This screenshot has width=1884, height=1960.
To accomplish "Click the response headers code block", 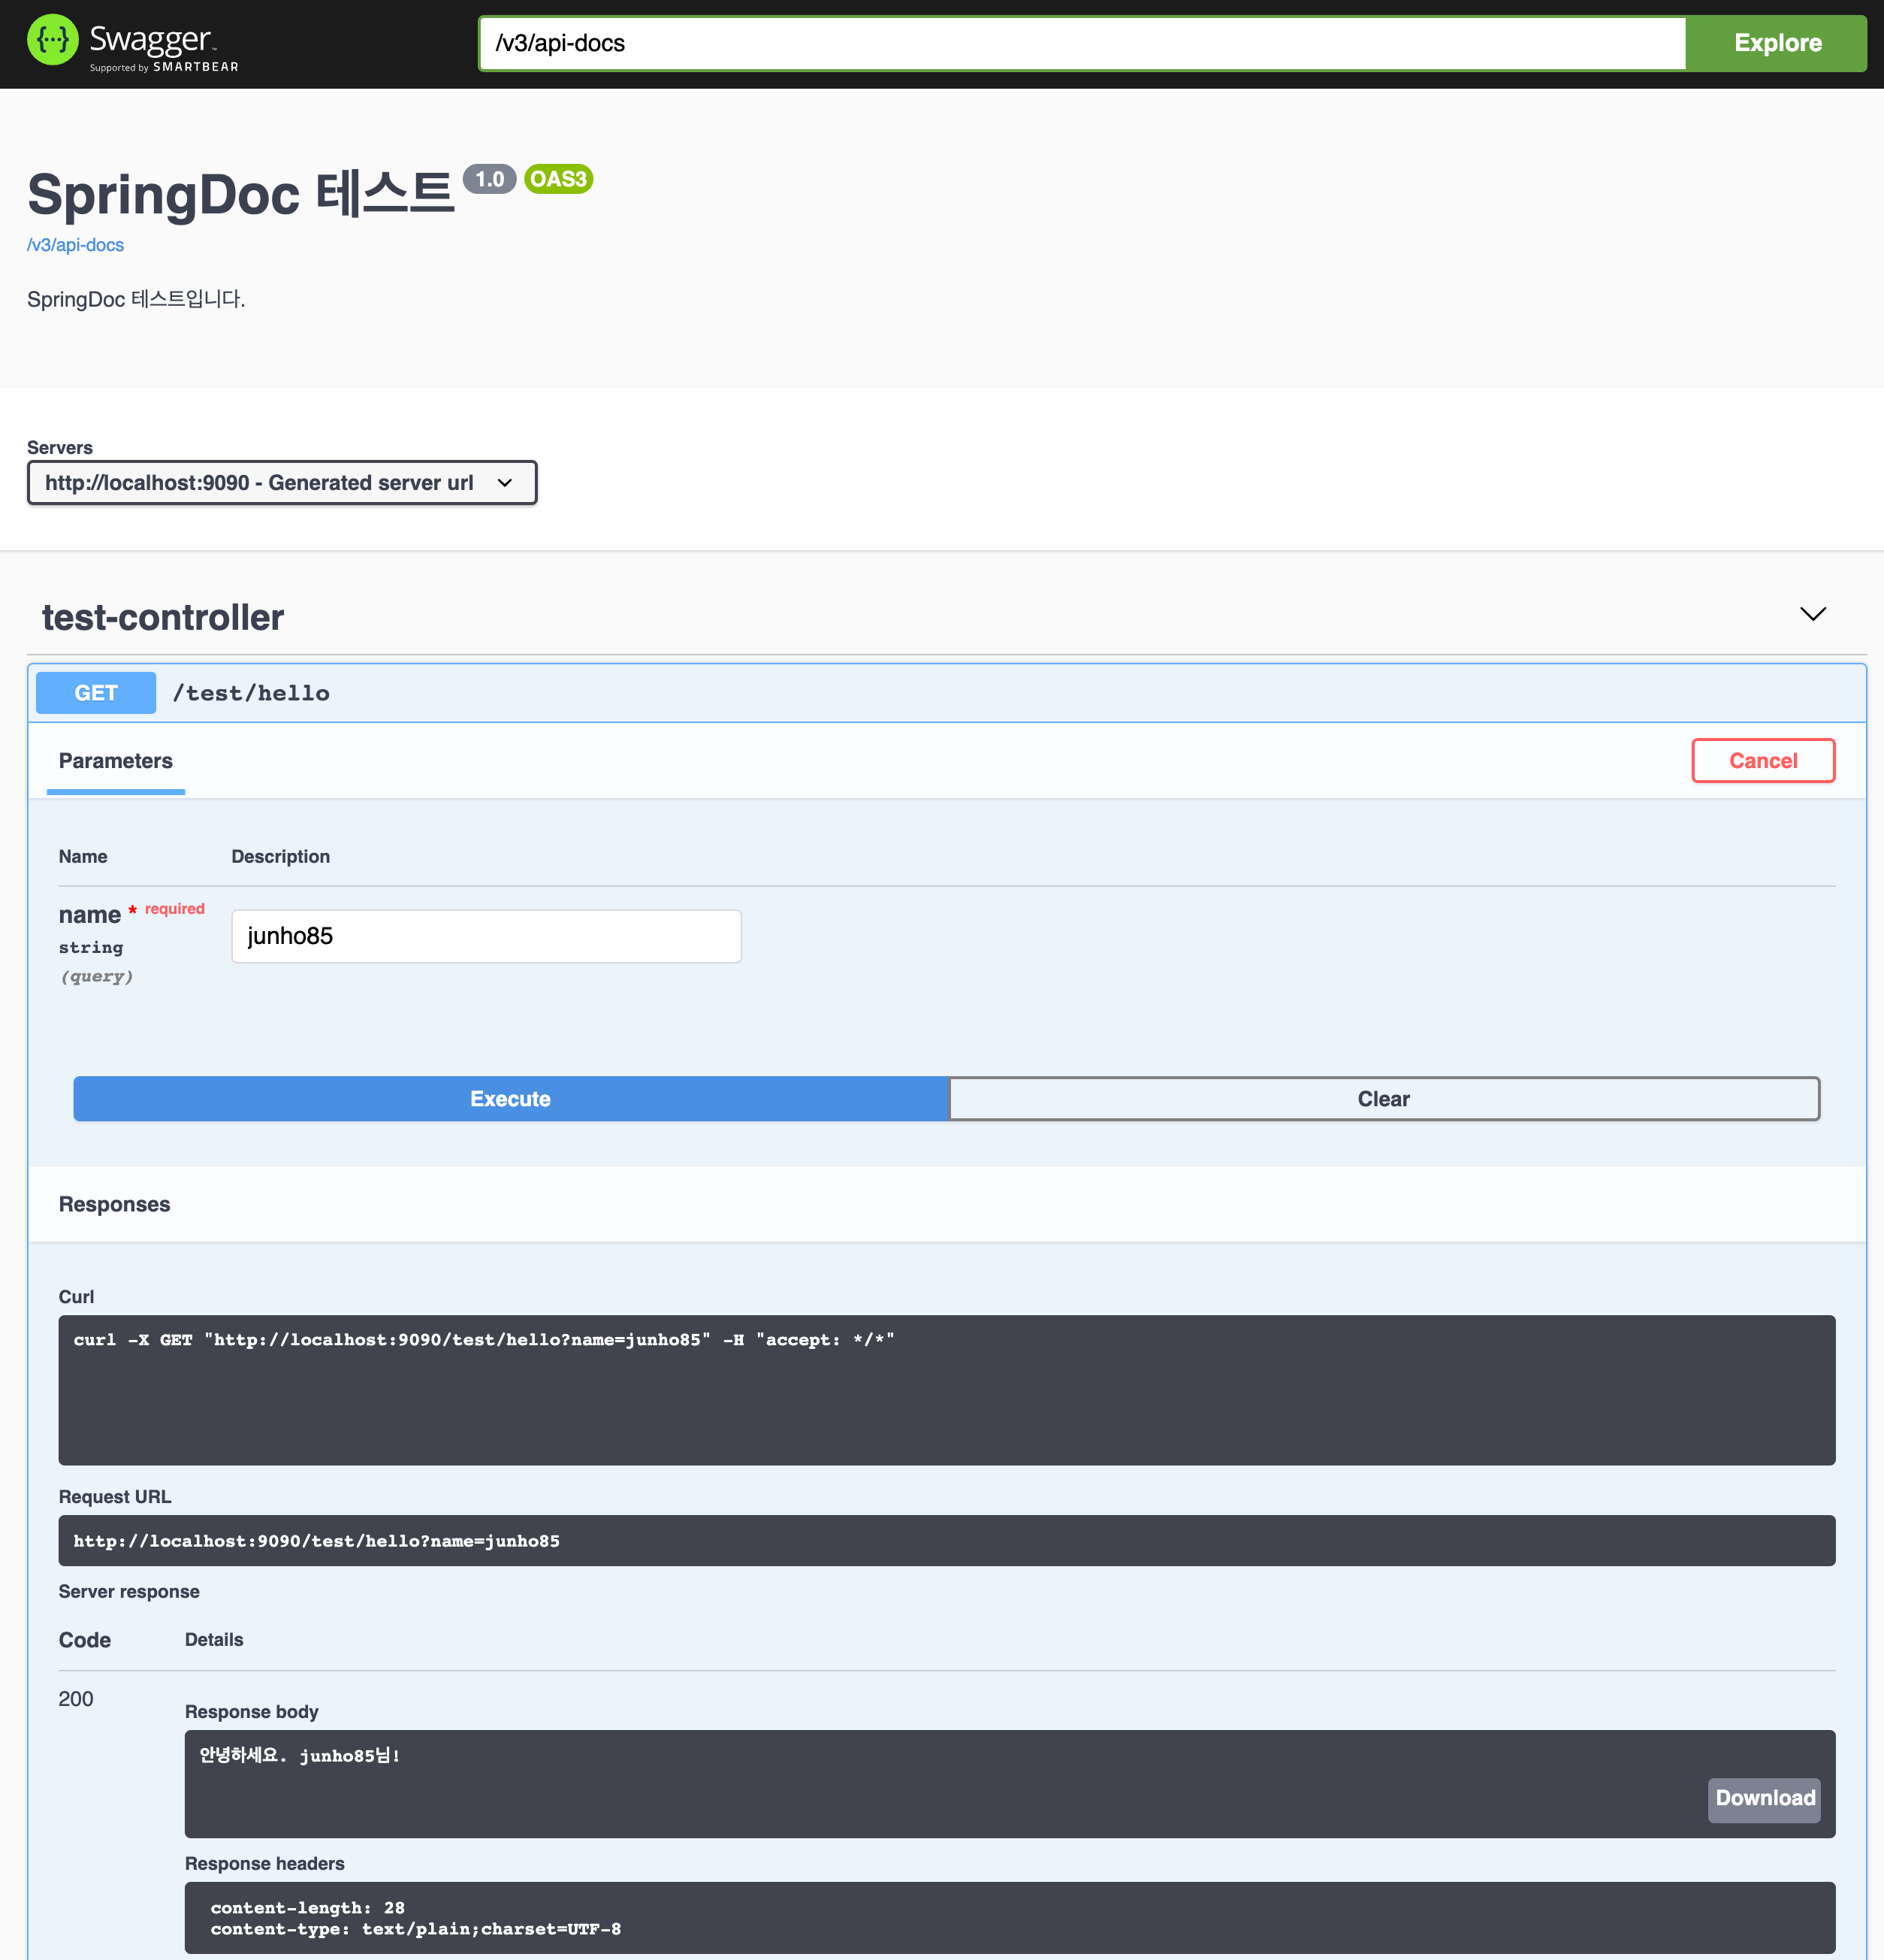I will (1008, 1917).
